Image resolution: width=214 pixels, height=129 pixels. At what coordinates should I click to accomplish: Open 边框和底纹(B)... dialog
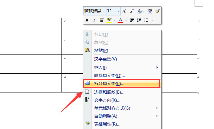coord(122,92)
